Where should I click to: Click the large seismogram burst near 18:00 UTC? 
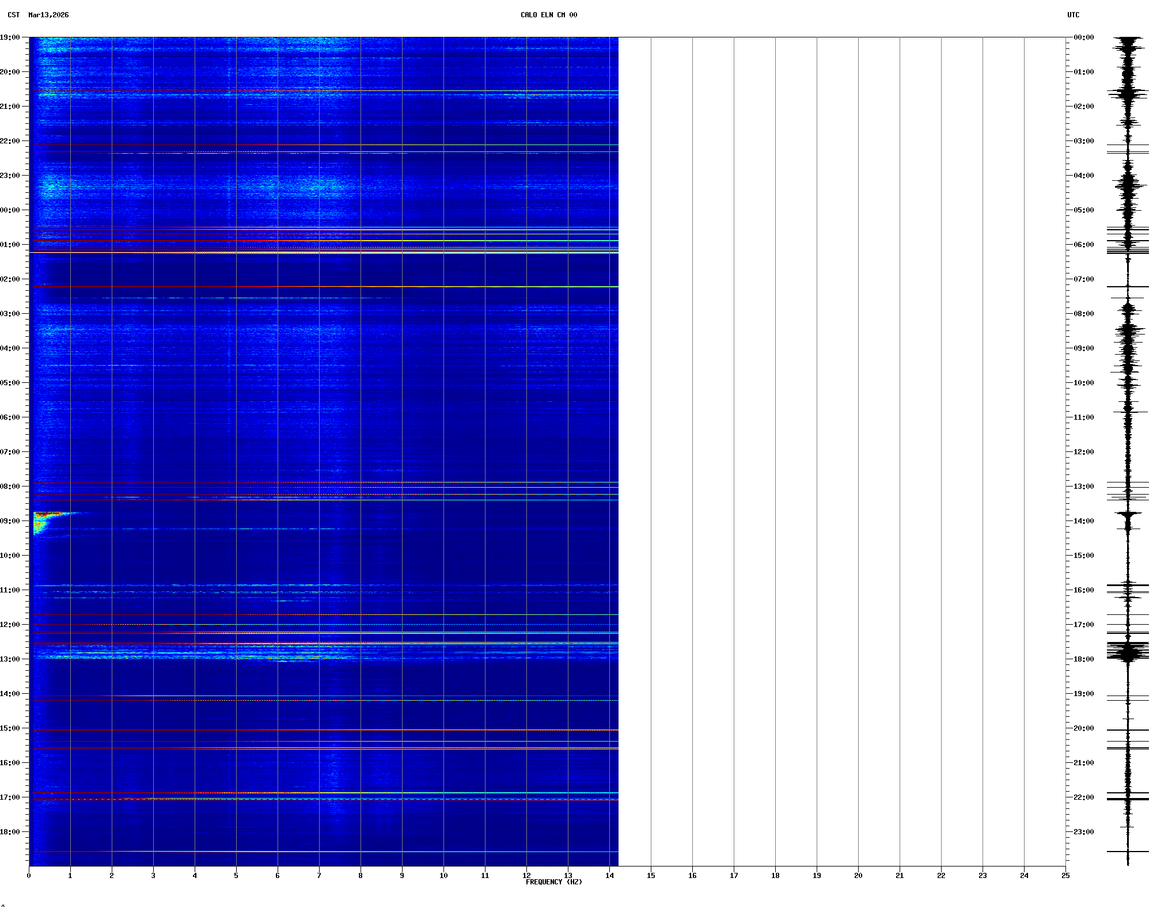pyautogui.click(x=1128, y=652)
